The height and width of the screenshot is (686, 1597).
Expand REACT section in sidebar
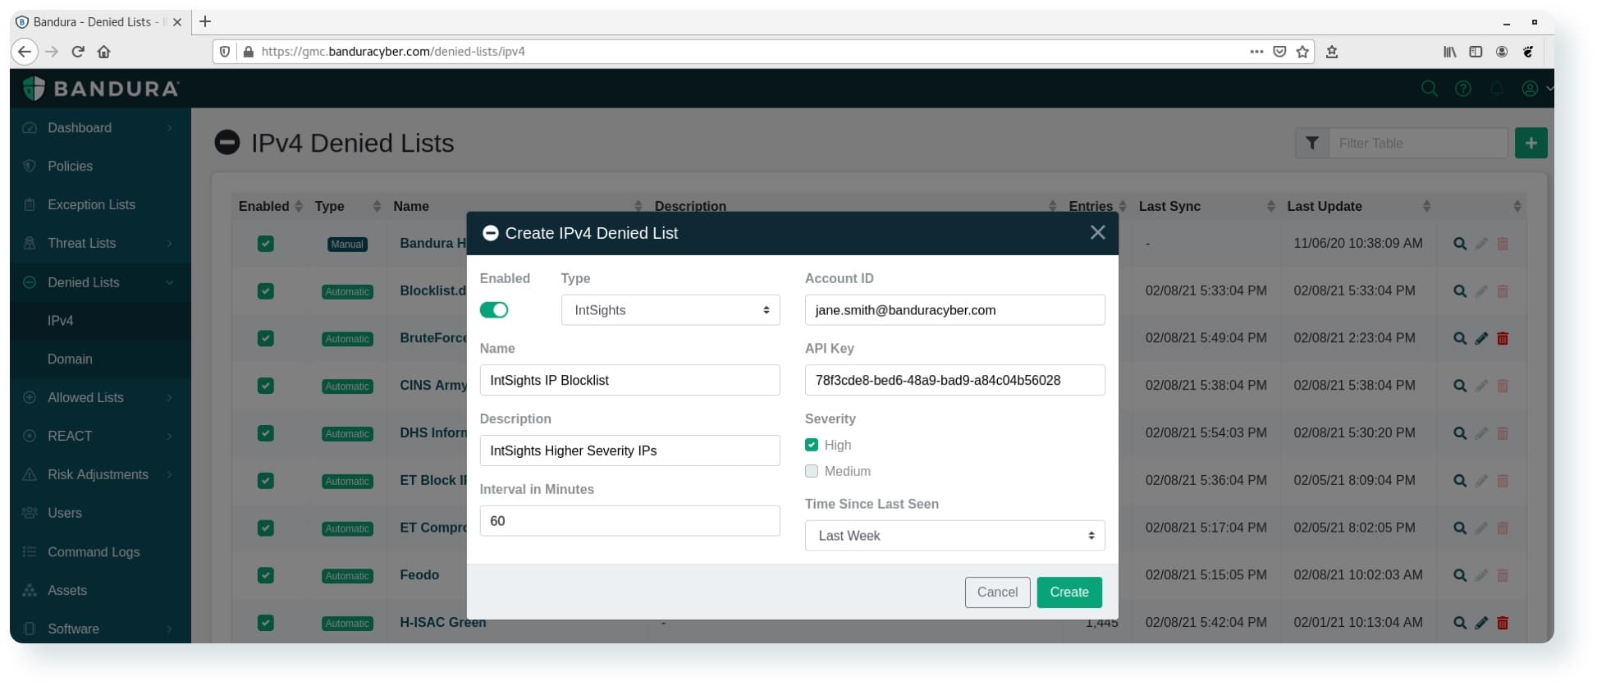pos(170,437)
